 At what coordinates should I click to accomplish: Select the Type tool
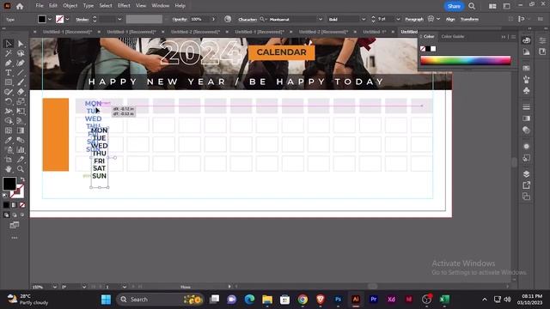[9, 73]
